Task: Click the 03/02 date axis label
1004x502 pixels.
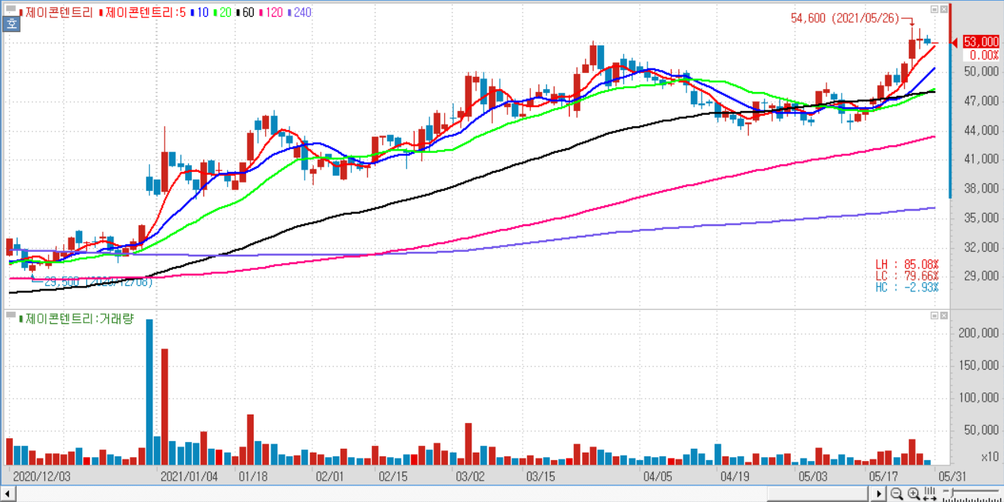Action: click(470, 476)
